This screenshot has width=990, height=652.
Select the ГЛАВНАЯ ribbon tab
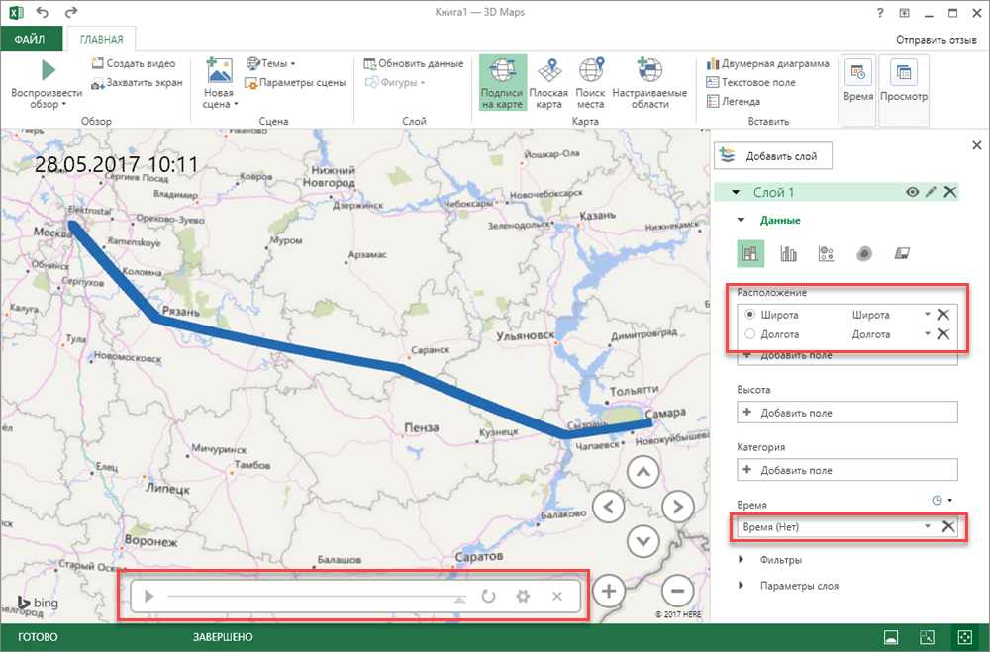[x=102, y=40]
